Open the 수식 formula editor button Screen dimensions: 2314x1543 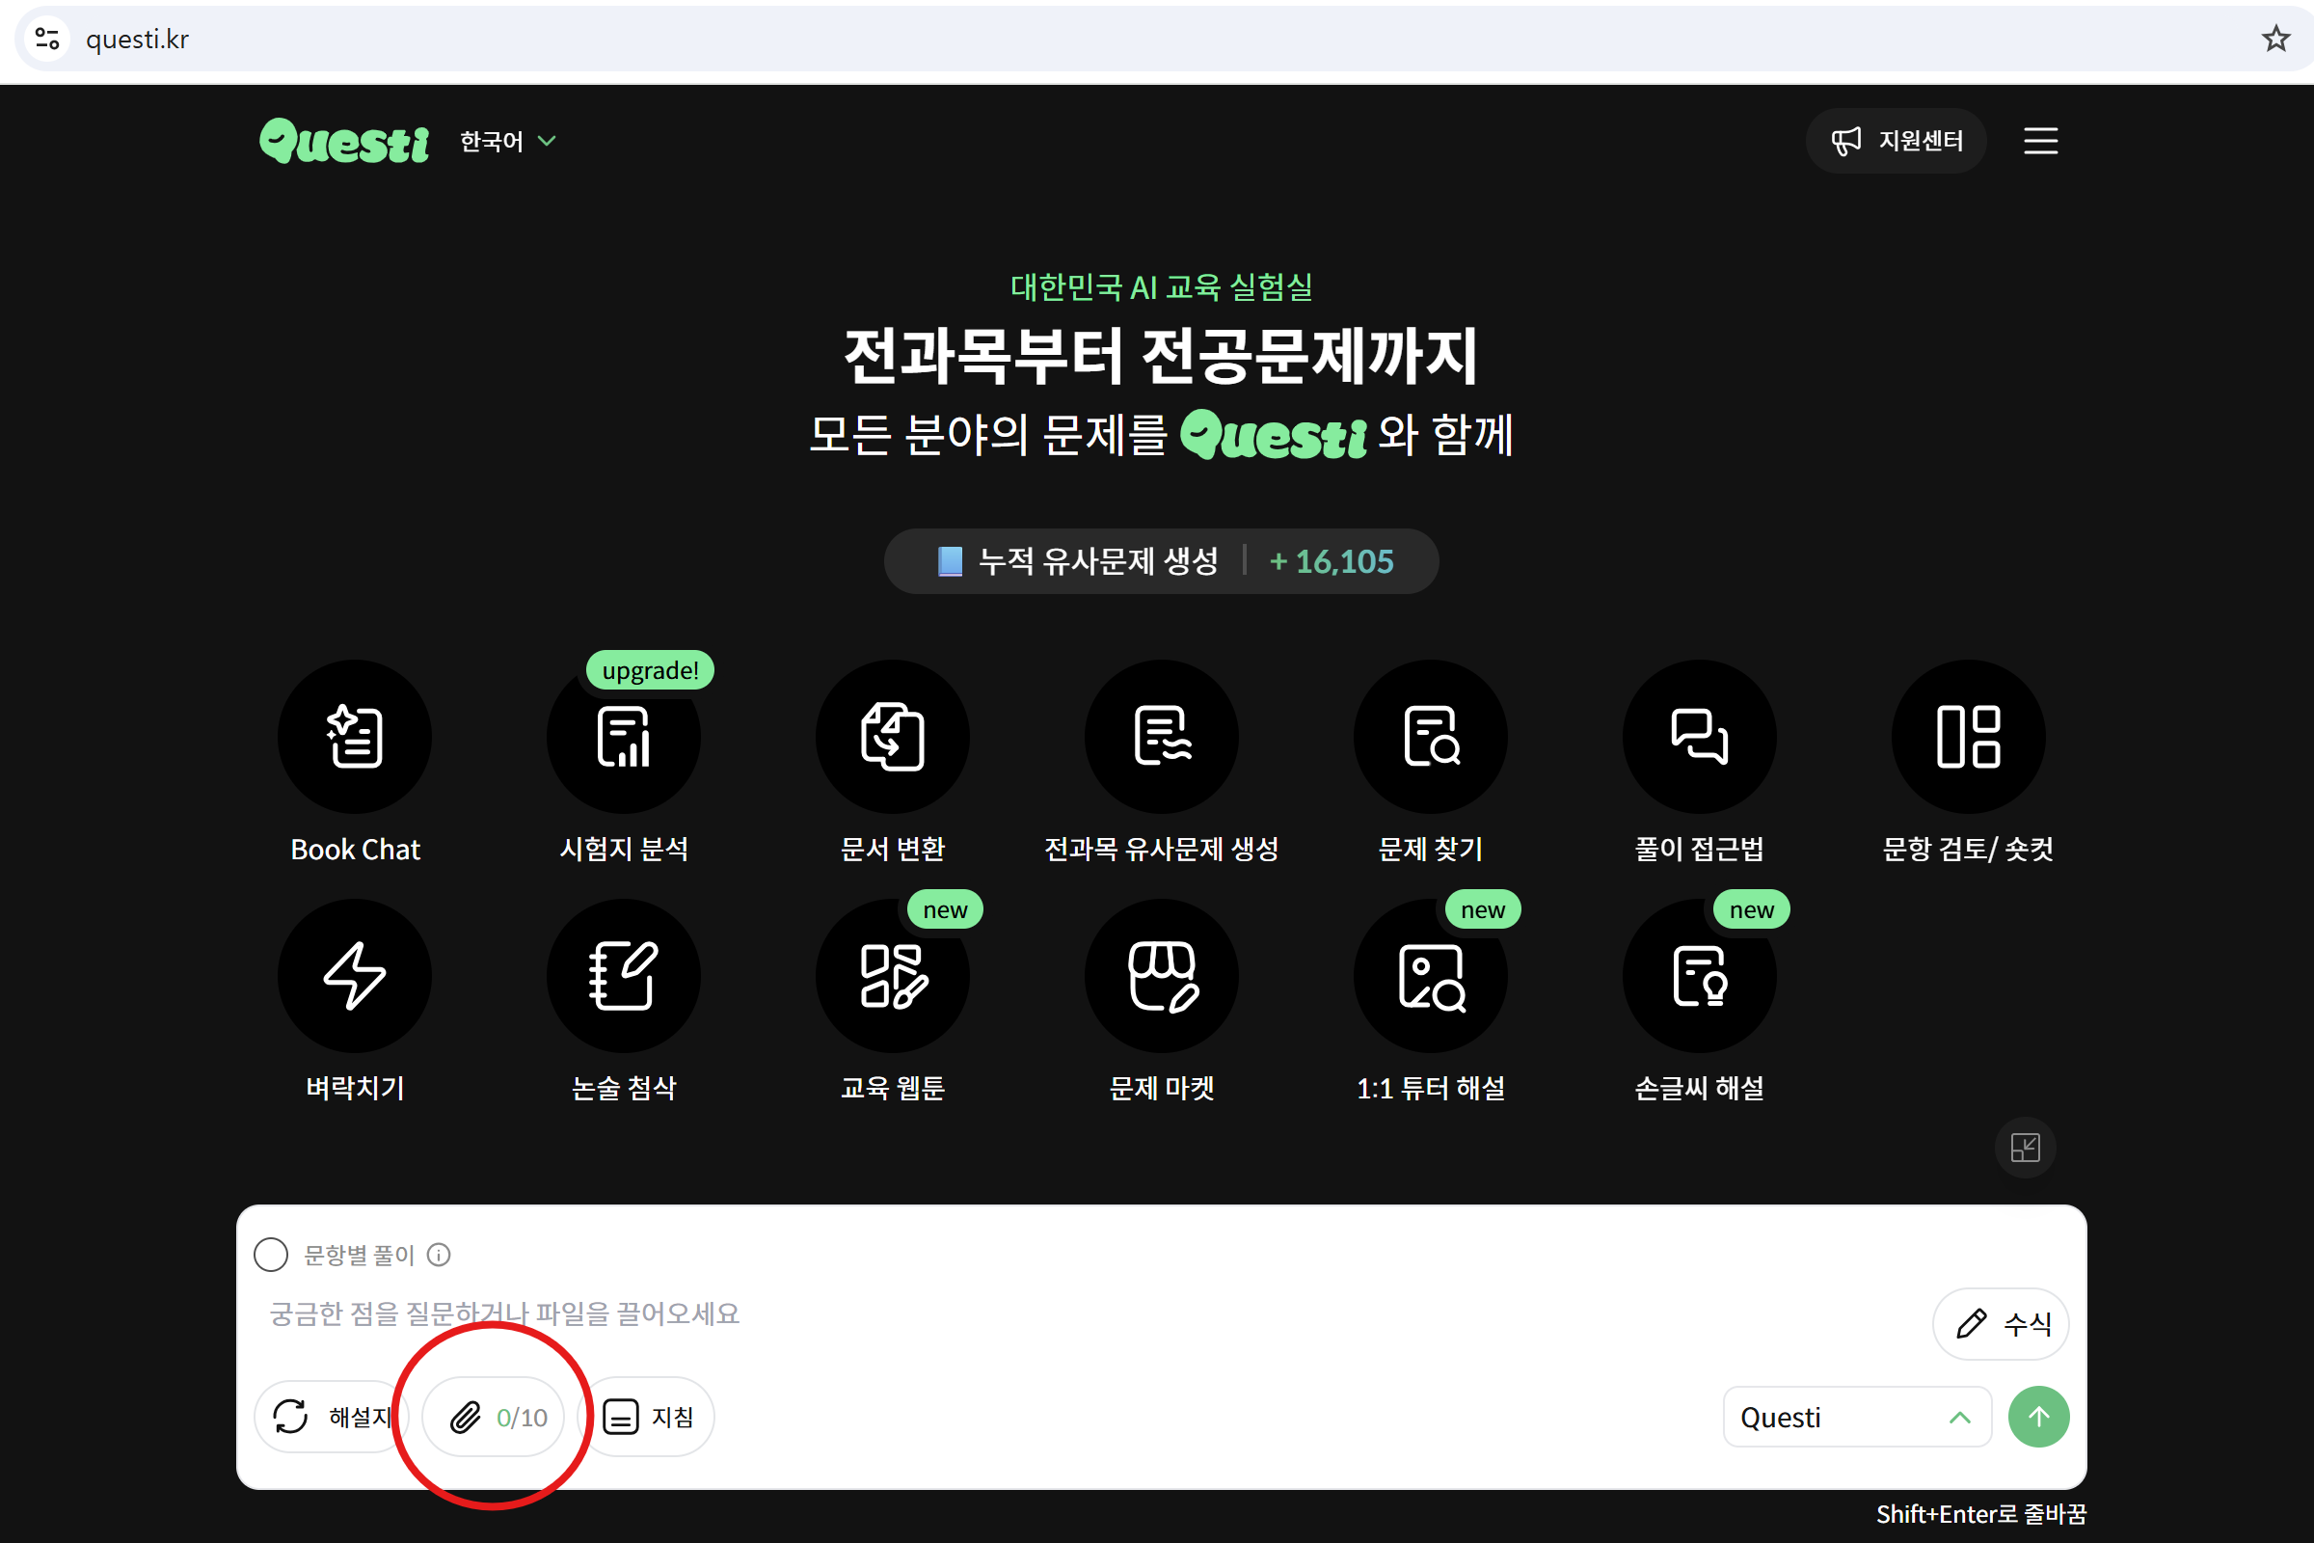pos(2002,1323)
